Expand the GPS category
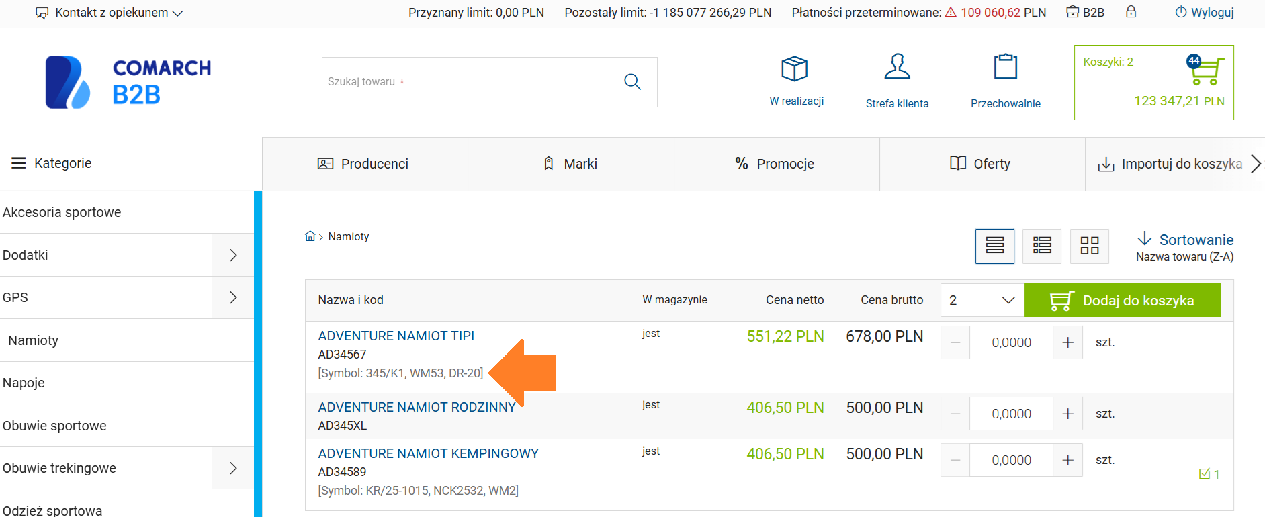The height and width of the screenshot is (517, 1265). click(233, 297)
